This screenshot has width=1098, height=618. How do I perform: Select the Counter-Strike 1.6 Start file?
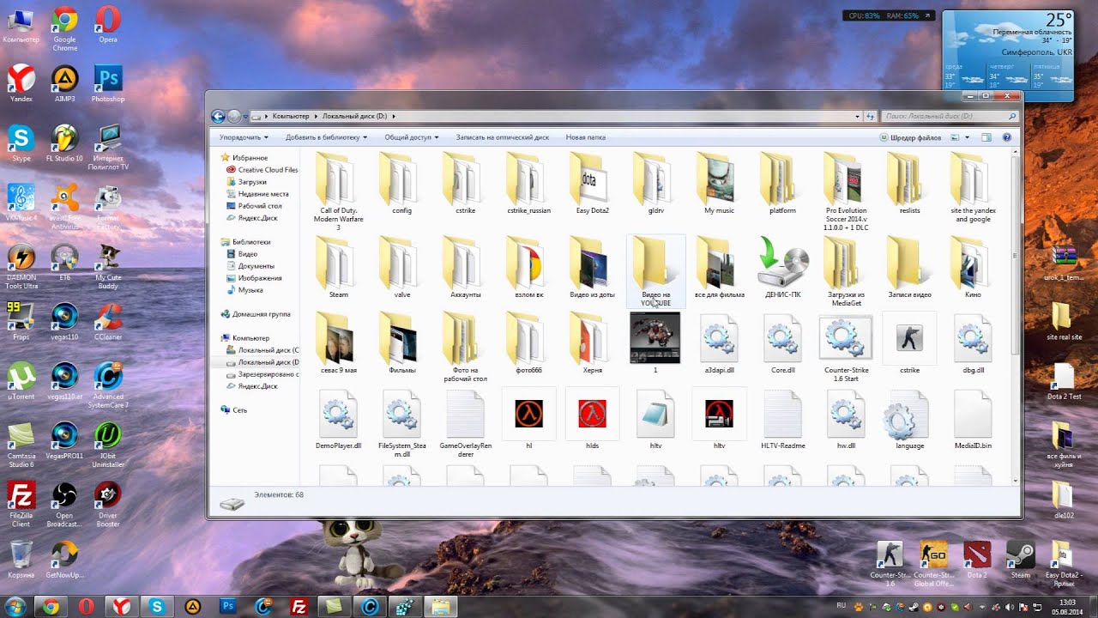tap(846, 348)
